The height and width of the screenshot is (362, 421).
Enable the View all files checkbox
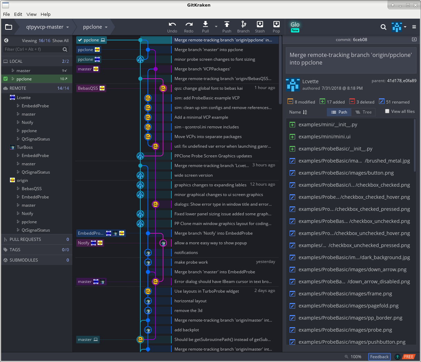tap(387, 111)
